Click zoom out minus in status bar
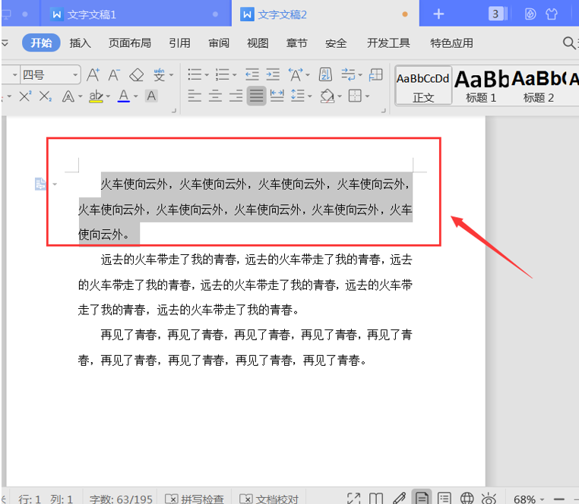The height and width of the screenshot is (504, 579). coord(559,499)
